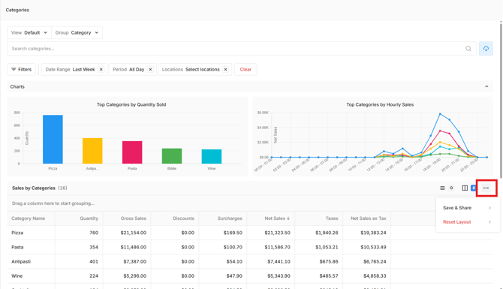Remove the Date Range Last Week filter

point(101,69)
